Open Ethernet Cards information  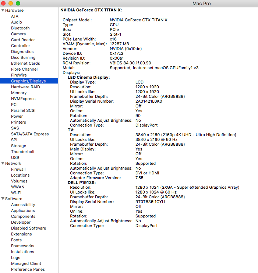(26, 63)
